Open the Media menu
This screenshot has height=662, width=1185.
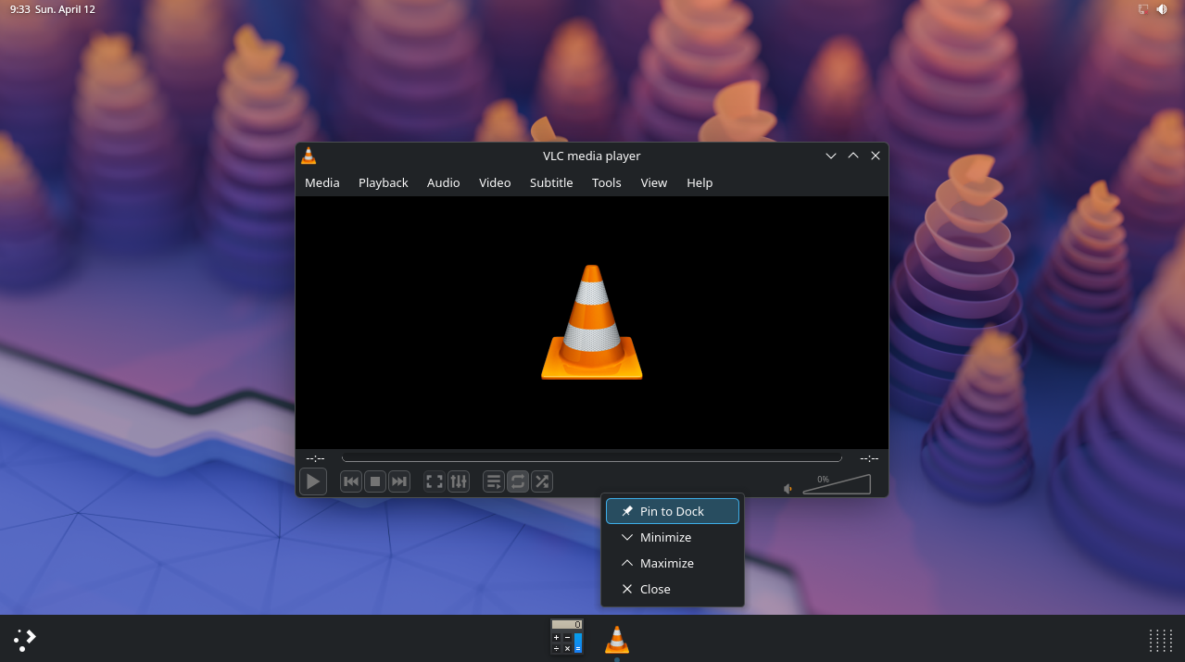point(321,182)
